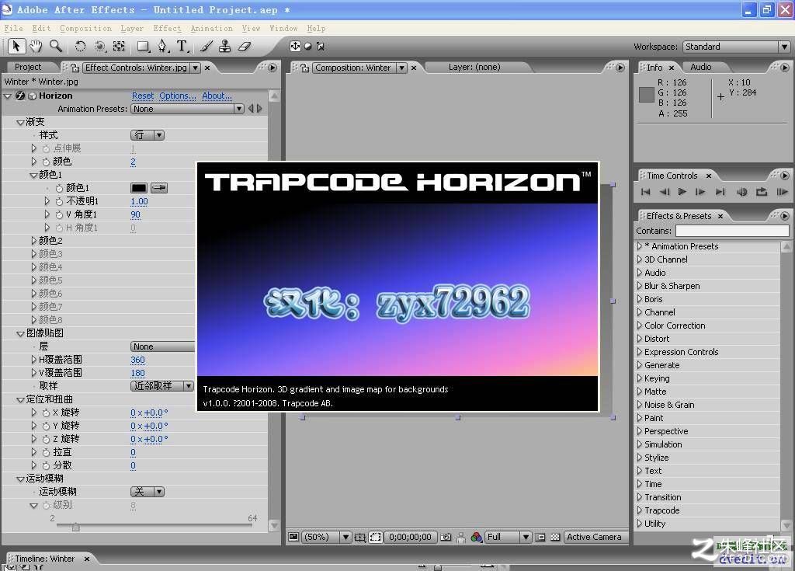Select the Orbit Camera tool
The height and width of the screenshot is (571, 795).
click(100, 47)
